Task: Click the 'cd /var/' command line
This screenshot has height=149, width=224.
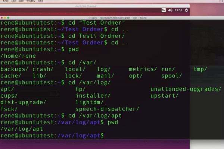Action: (x=82, y=63)
